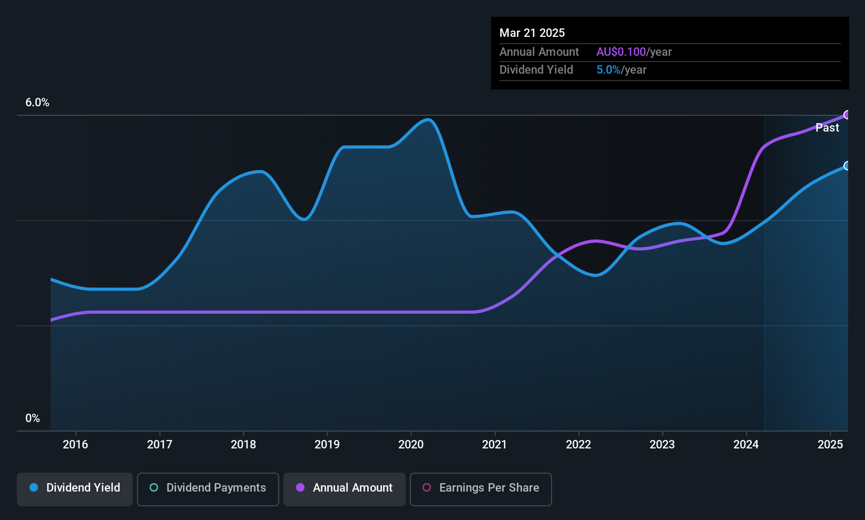This screenshot has width=865, height=520.
Task: Click the 2020 x-axis label
Action: [411, 445]
